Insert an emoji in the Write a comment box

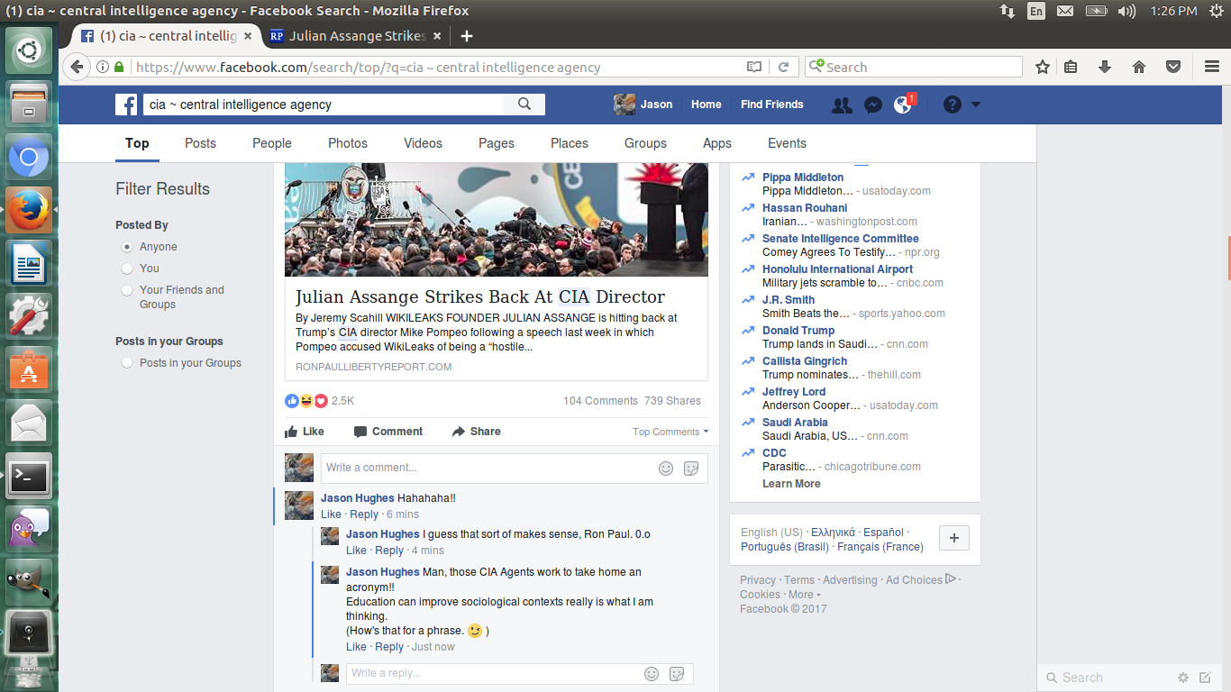pos(666,469)
